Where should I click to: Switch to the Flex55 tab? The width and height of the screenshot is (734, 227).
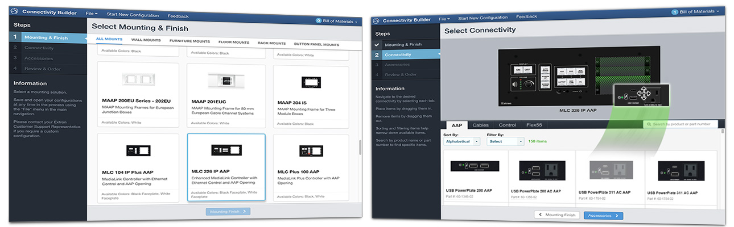coord(534,125)
